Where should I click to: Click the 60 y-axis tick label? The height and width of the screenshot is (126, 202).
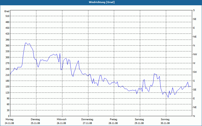(8, 104)
